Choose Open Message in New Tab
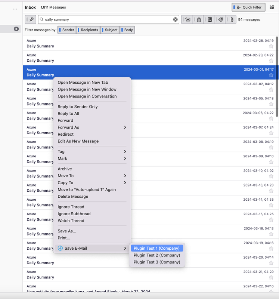Image resolution: width=279 pixels, height=299 pixels. 92,83
